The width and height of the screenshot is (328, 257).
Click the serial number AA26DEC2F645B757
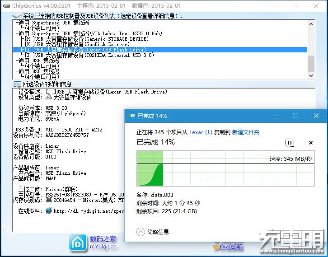click(x=67, y=135)
